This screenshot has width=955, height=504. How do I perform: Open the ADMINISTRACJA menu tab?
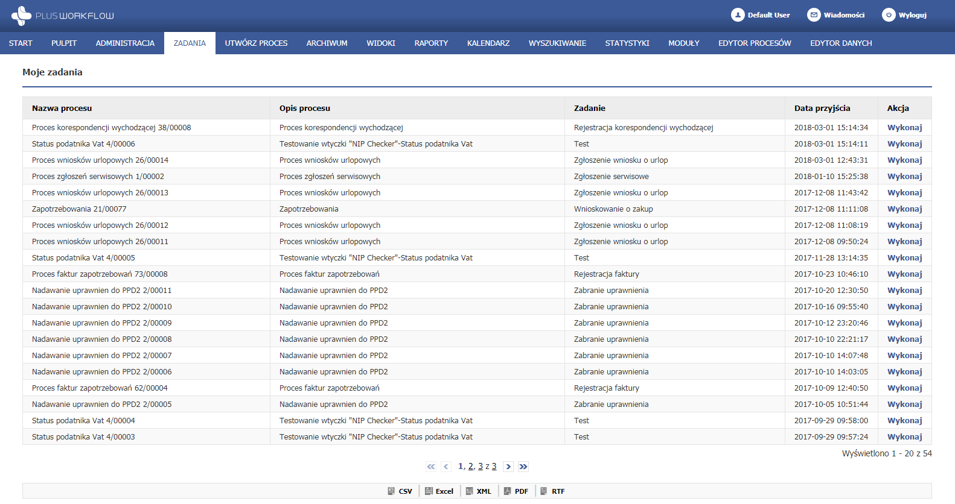pos(125,43)
